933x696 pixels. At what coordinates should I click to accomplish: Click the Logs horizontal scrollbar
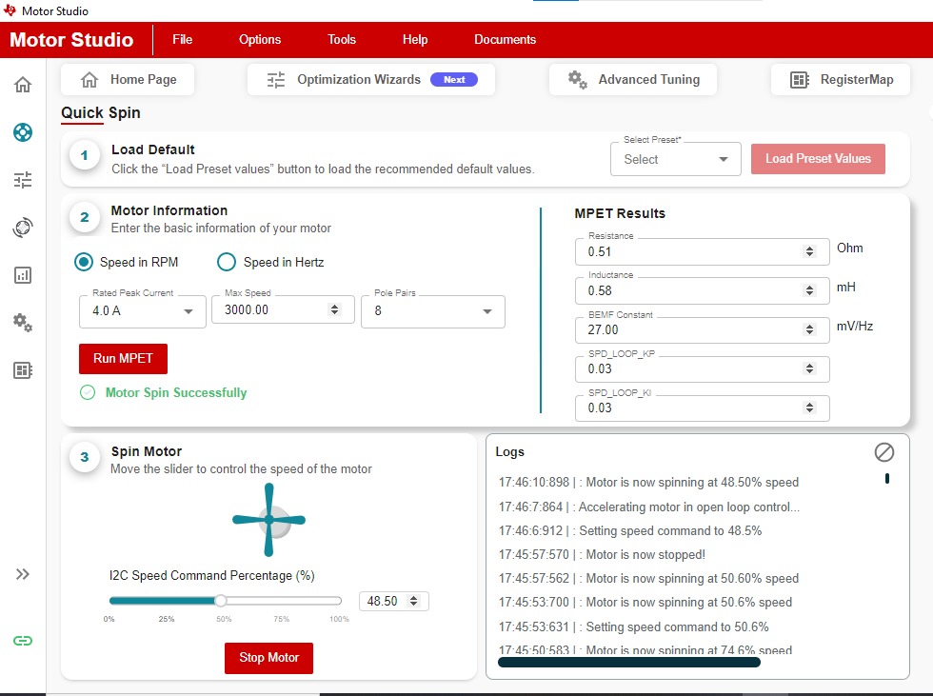629,662
